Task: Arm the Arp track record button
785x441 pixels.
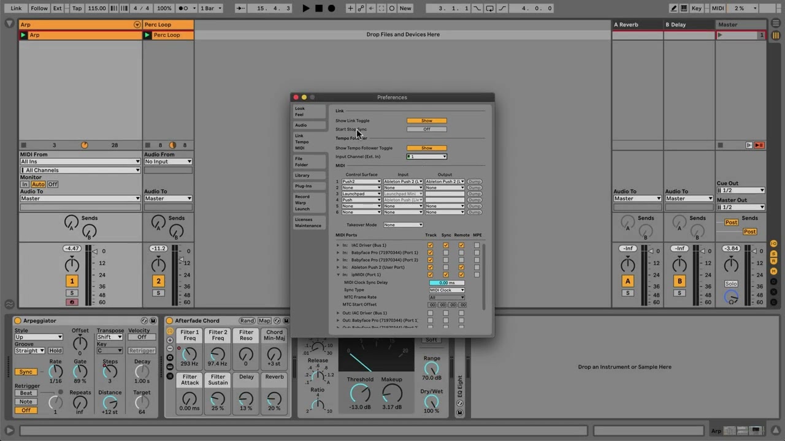Action: (x=72, y=302)
